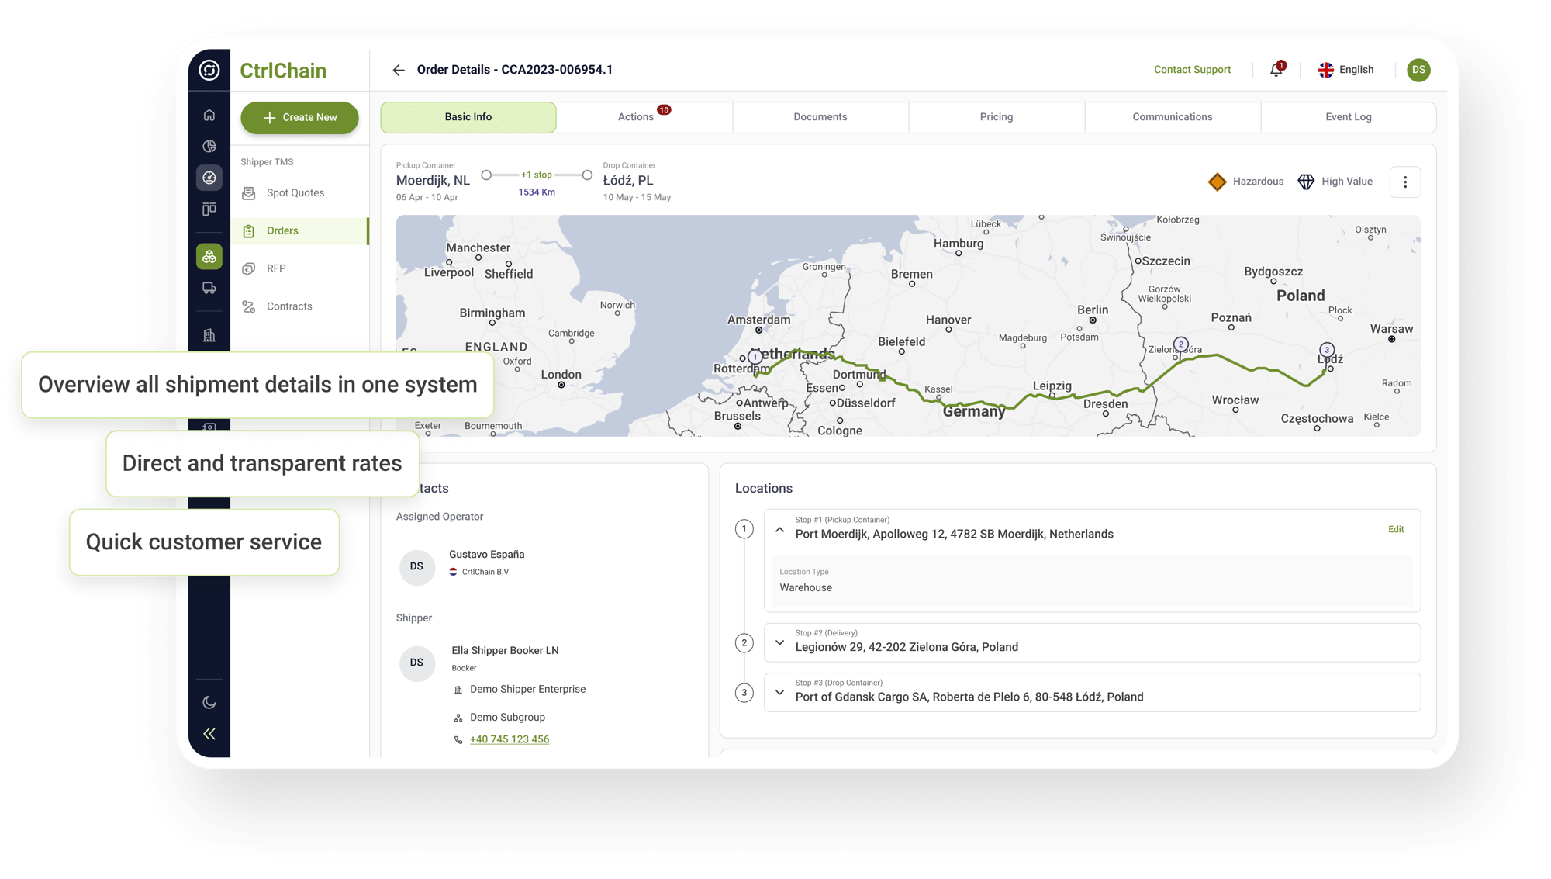Click the green cubes icon in sidebar
The height and width of the screenshot is (879, 1551).
point(209,257)
